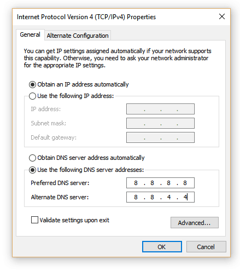Click the Alternate DNS server label
Image resolution: width=240 pixels, height=271 pixels.
tap(60, 197)
